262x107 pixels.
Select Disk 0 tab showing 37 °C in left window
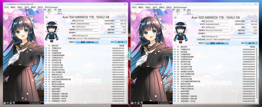pos(60,12)
